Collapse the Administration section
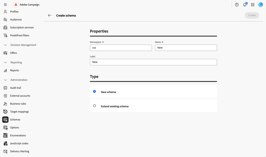 pyautogui.click(x=5, y=80)
